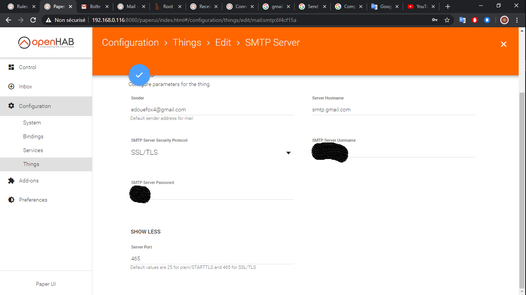
Task: Click the openHAB logo
Action: [x=46, y=43]
